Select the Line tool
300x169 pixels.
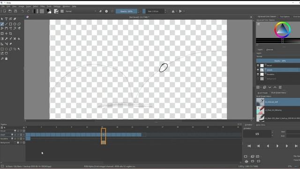point(6,24)
